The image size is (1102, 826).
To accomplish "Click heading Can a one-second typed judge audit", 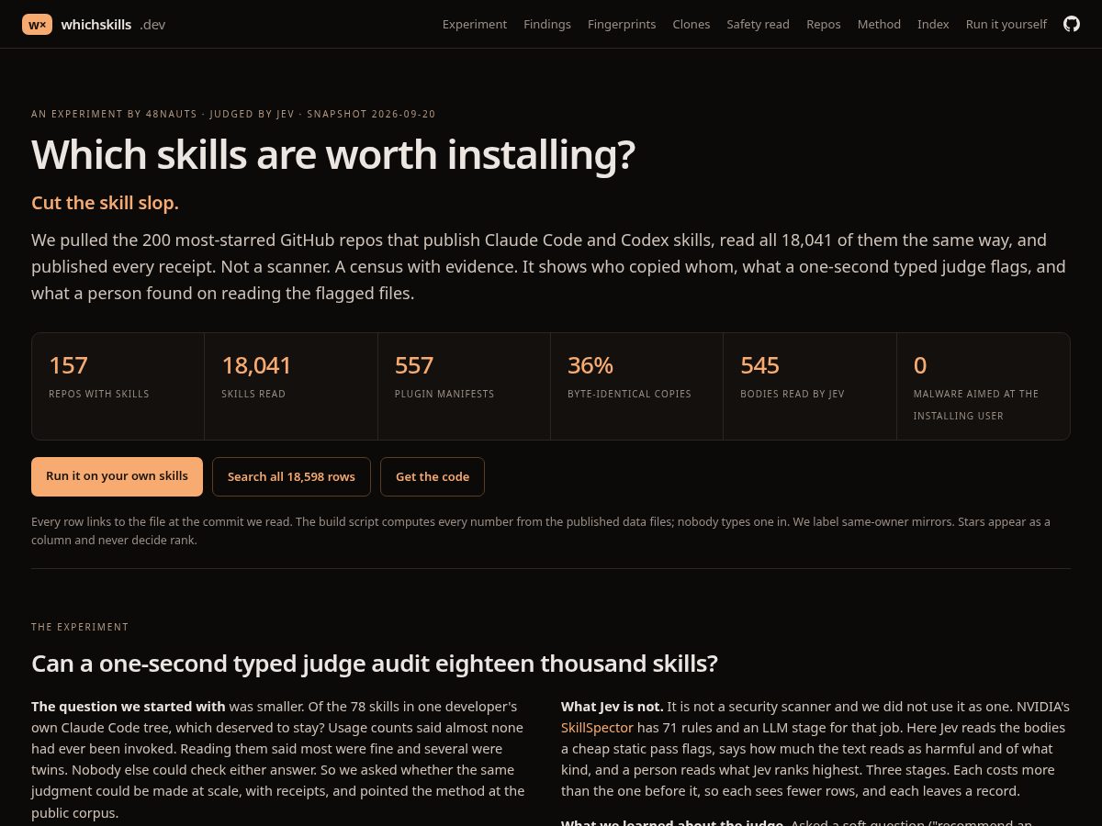I will pos(375,664).
